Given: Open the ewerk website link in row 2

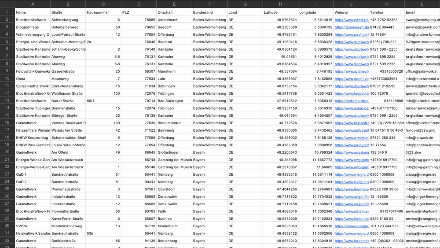Looking at the screenshot, I should tap(352, 20).
